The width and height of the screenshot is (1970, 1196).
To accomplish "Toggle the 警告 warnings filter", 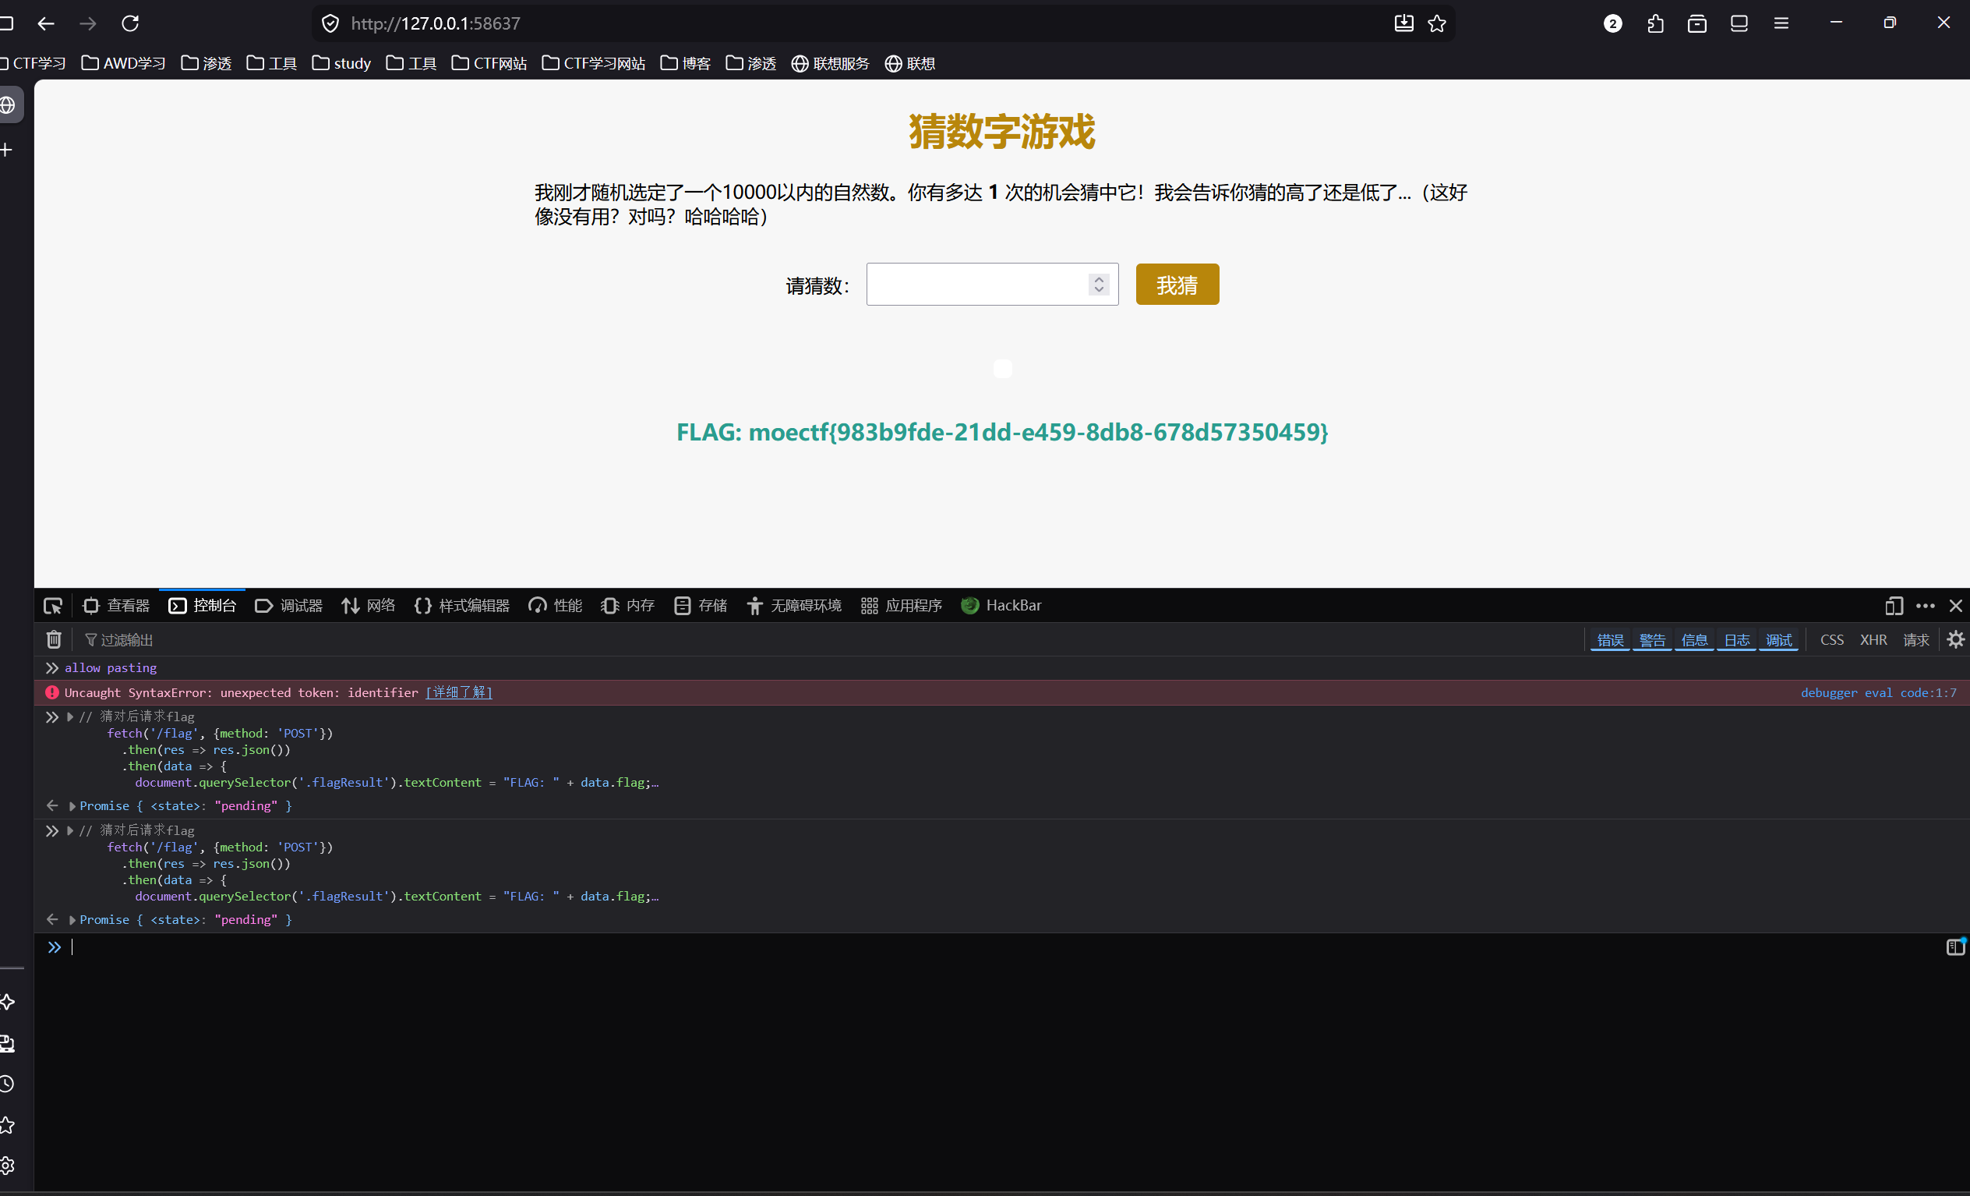I will (1653, 640).
